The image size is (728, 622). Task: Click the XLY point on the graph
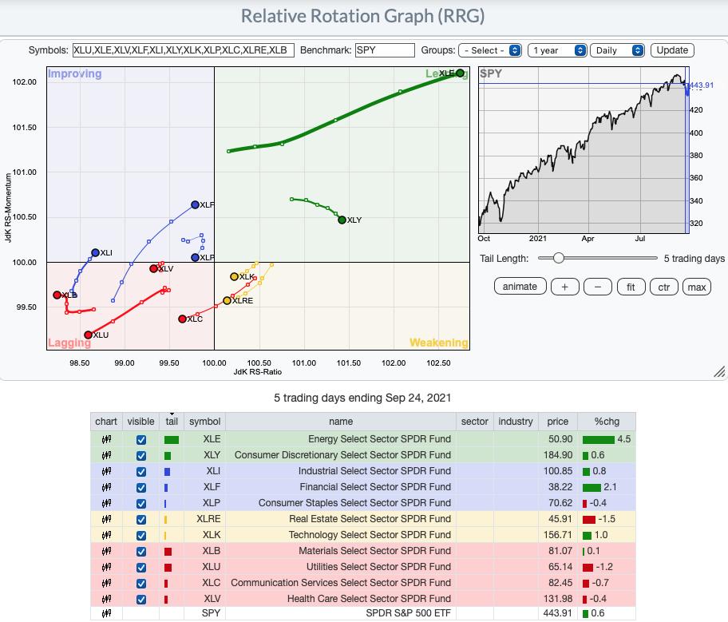pyautogui.click(x=342, y=220)
